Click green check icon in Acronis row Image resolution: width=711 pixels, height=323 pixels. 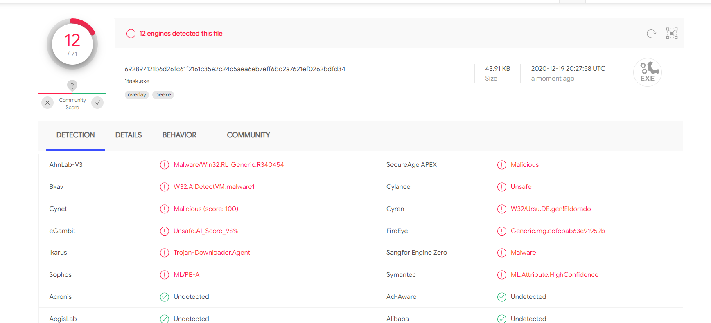click(165, 297)
